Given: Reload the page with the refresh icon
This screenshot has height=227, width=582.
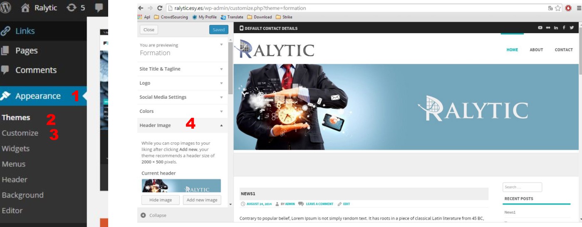Looking at the screenshot, I should click(159, 8).
